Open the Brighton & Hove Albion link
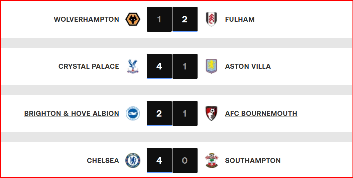 tap(72, 114)
